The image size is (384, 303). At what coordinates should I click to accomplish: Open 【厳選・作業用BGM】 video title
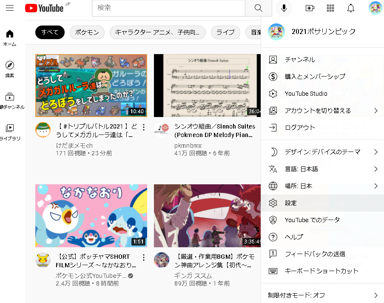pos(214,261)
